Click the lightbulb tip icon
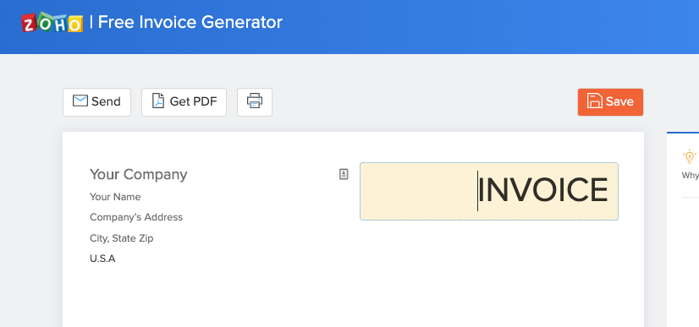Image resolution: width=699 pixels, height=327 pixels. (690, 156)
